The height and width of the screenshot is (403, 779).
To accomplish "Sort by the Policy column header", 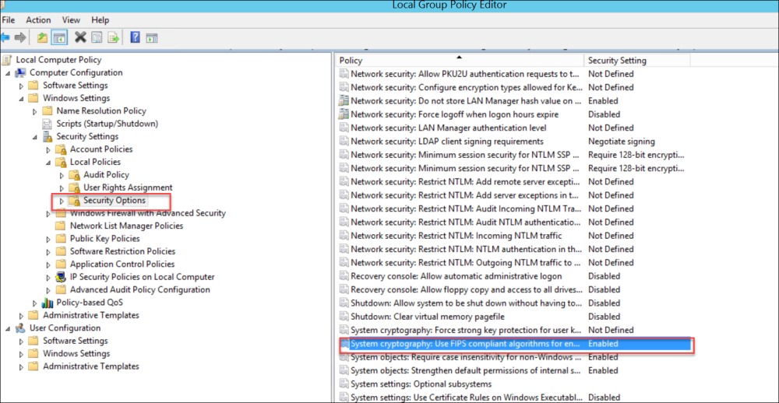I will coord(460,60).
